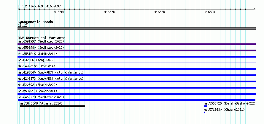This screenshot has height=124, width=264.
Task: Click the 41658k ruler tick label
Action: (160, 12)
